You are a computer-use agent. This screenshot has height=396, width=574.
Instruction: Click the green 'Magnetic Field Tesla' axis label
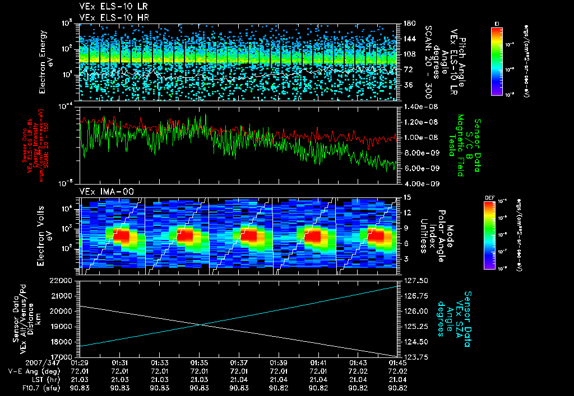pos(456,145)
